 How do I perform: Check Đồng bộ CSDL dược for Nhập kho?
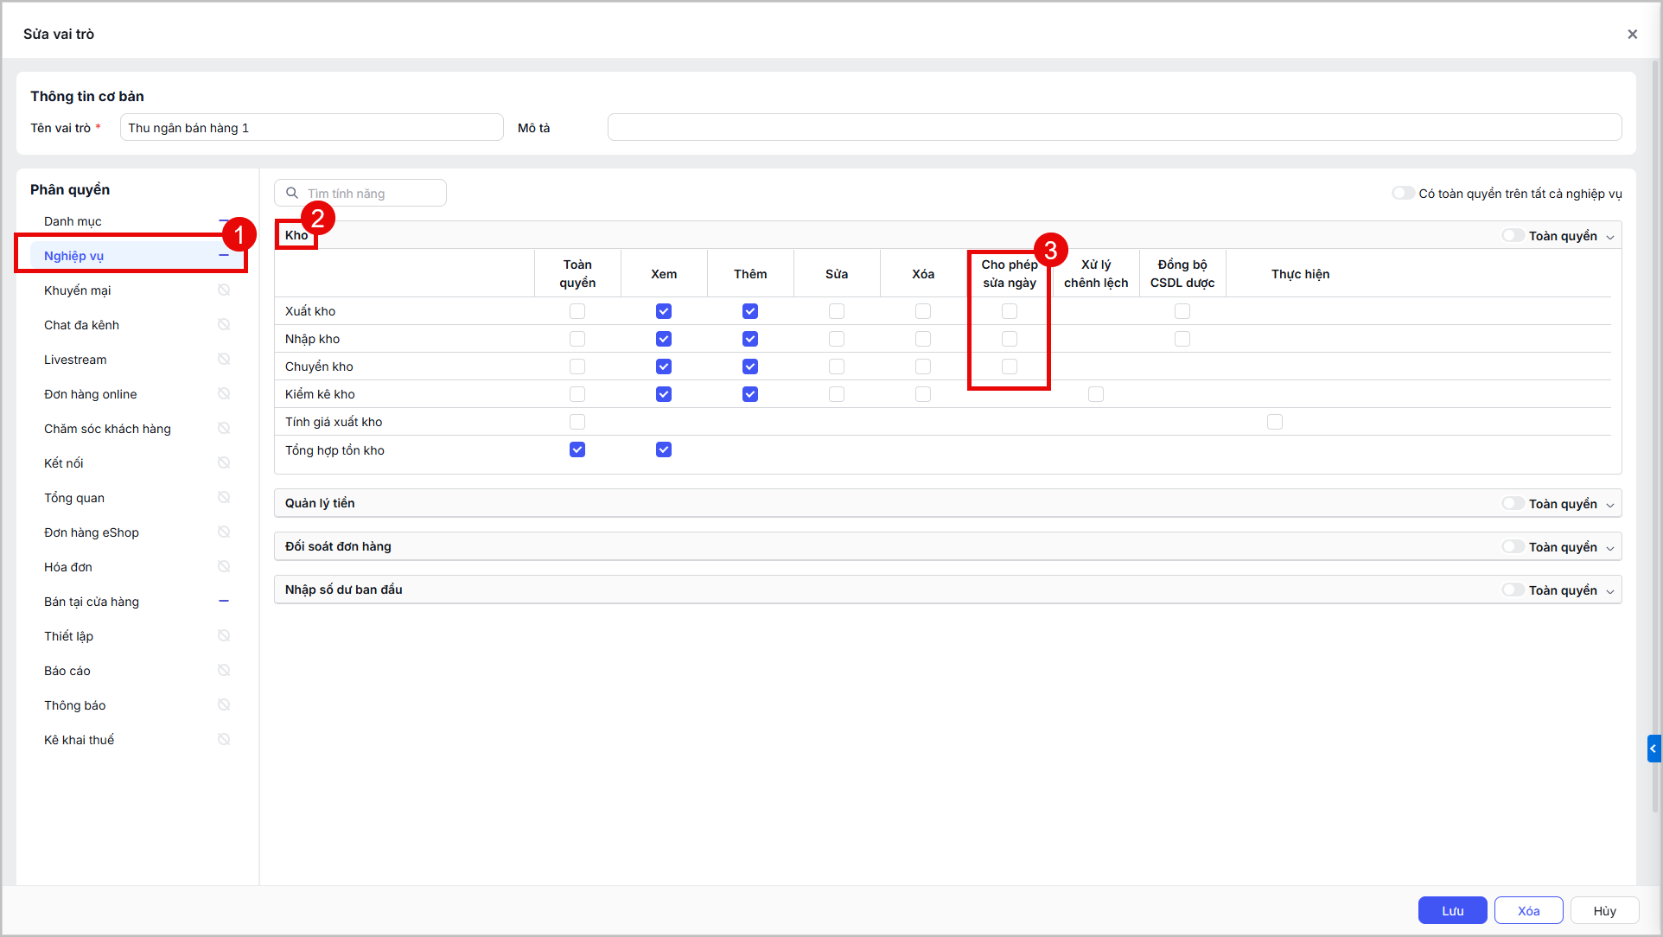tap(1182, 339)
